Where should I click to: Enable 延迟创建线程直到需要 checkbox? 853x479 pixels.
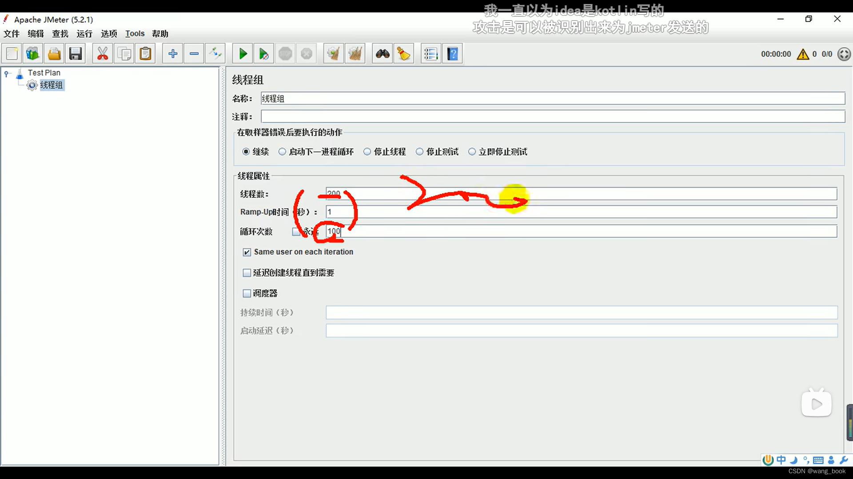coord(247,273)
